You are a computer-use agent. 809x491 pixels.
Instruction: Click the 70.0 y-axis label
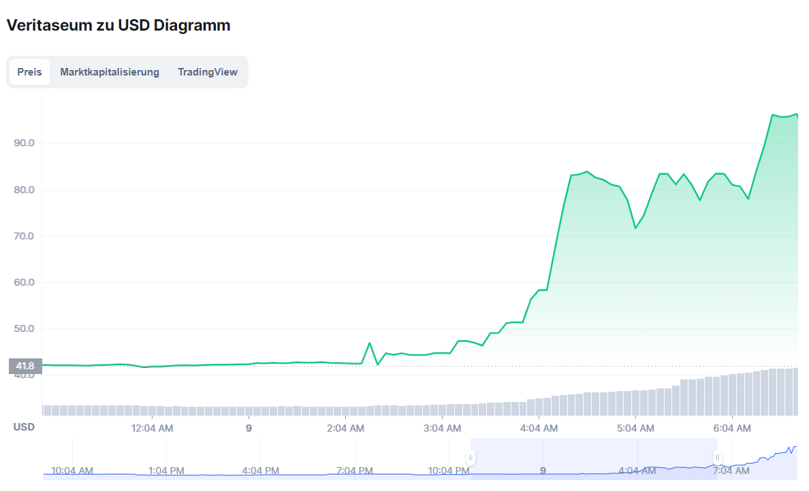click(x=25, y=236)
